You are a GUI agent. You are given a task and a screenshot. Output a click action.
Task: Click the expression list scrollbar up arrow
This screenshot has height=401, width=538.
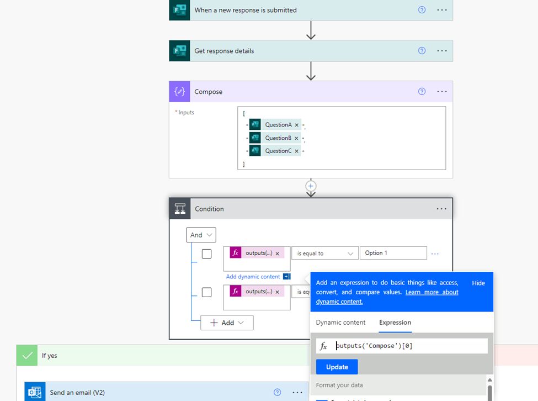coord(489,379)
